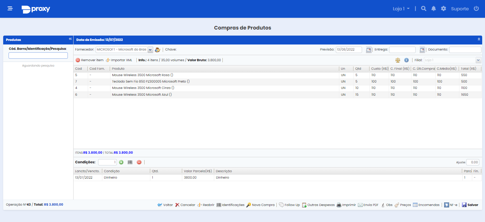Select Mouse Wireless 3500 Microsoft Cinza row
Screen dimensions: 485x222
point(277,88)
